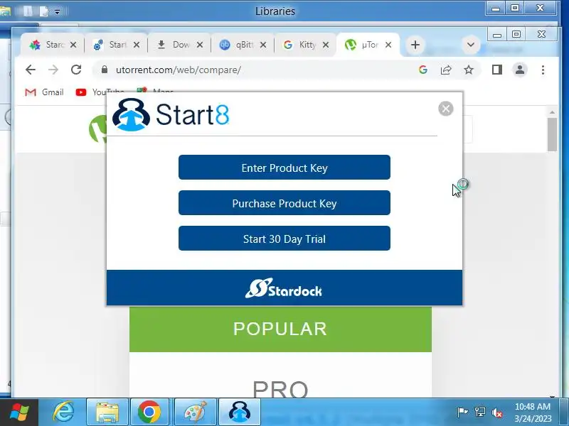
Task: Click the Enter Product Key button
Action: [284, 168]
